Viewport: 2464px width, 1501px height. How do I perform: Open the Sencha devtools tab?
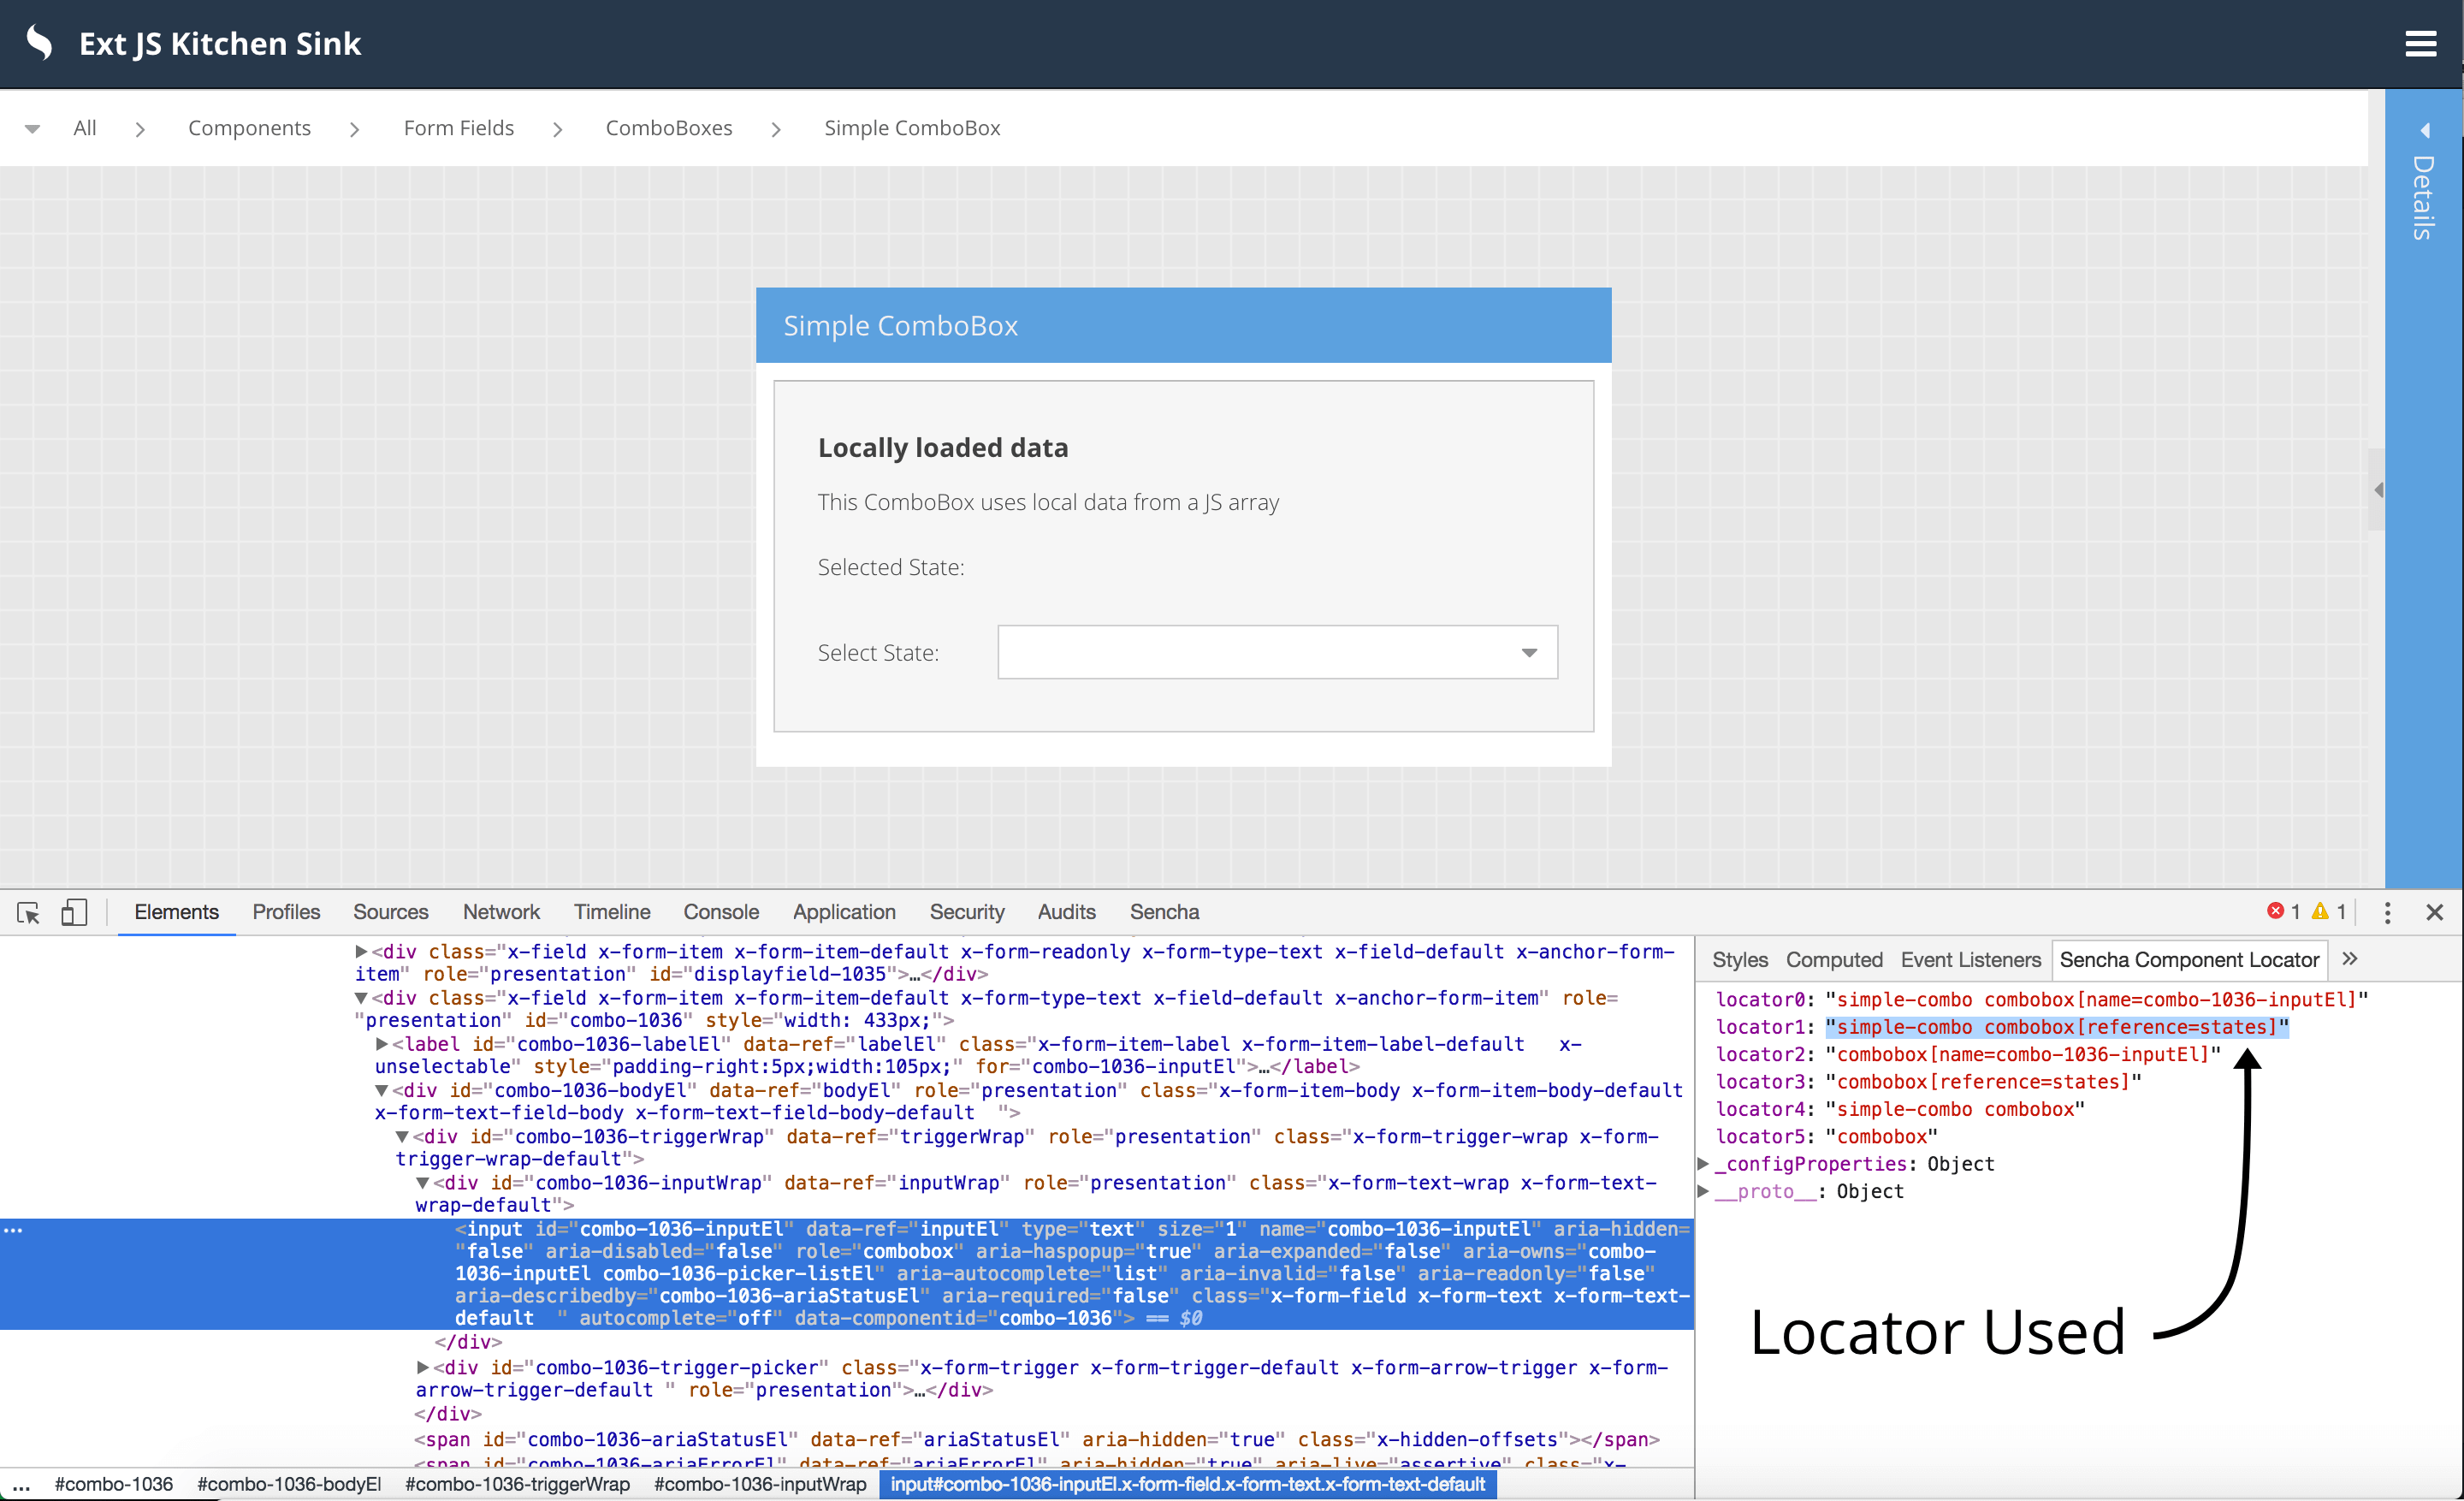point(1164,912)
